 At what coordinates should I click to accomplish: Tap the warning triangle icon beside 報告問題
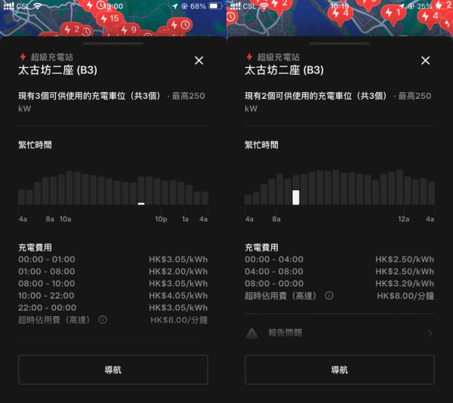pyautogui.click(x=252, y=333)
